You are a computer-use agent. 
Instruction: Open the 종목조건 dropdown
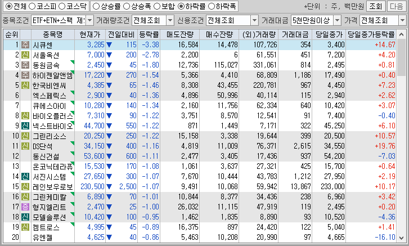(x=89, y=20)
